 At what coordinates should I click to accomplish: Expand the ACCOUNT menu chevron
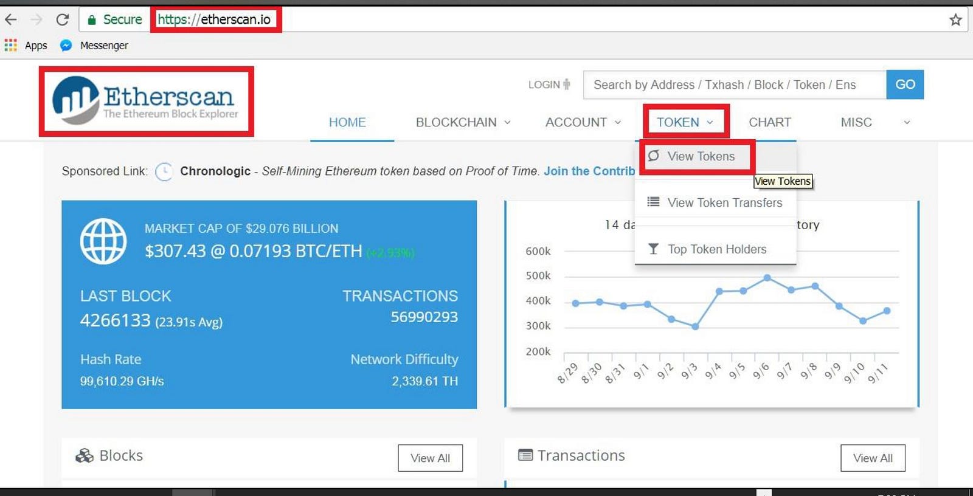click(618, 122)
